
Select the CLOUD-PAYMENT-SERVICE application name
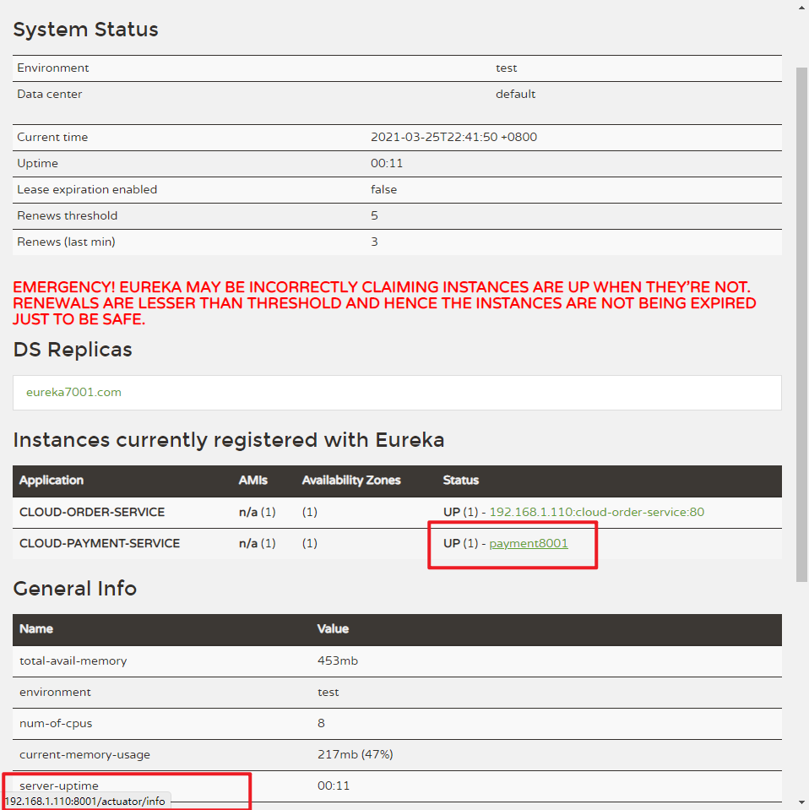point(100,543)
